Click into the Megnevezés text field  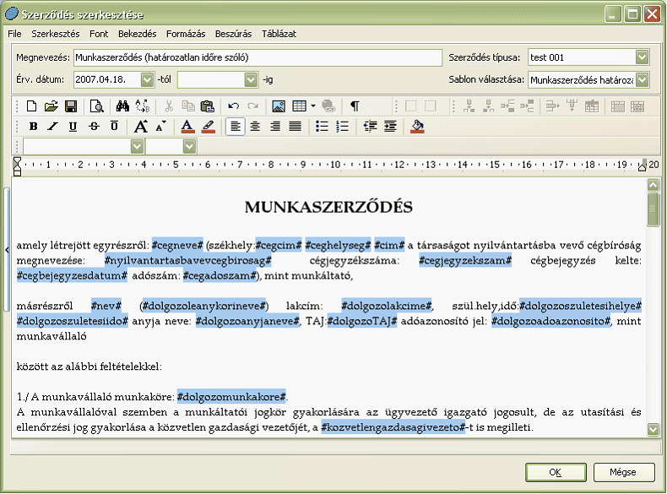coord(258,57)
